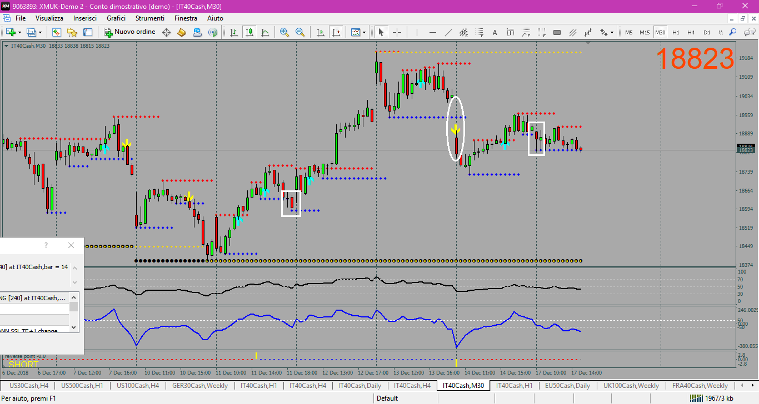The image size is (759, 404).
Task: Select the Vertical Line drawing tool
Action: click(x=417, y=32)
